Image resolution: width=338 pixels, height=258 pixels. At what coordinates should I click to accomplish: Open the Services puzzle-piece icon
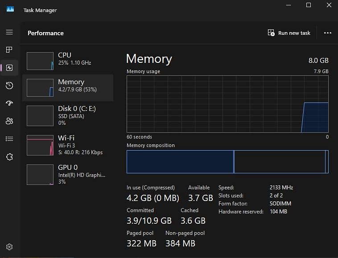9,157
